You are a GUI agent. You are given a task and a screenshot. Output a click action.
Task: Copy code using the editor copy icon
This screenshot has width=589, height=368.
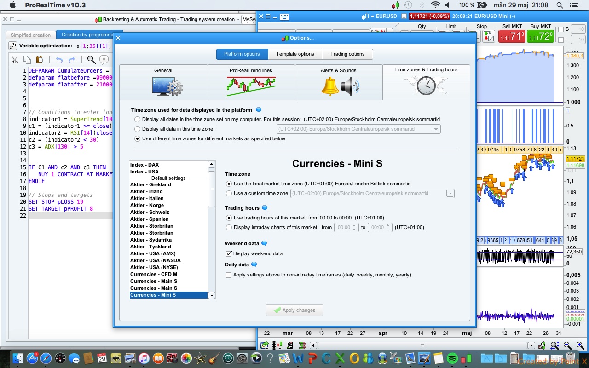point(27,60)
